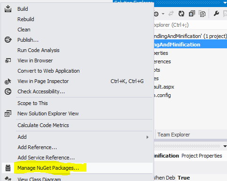
Task: Open Solution Explorer window options dropdown
Action: 225,2
